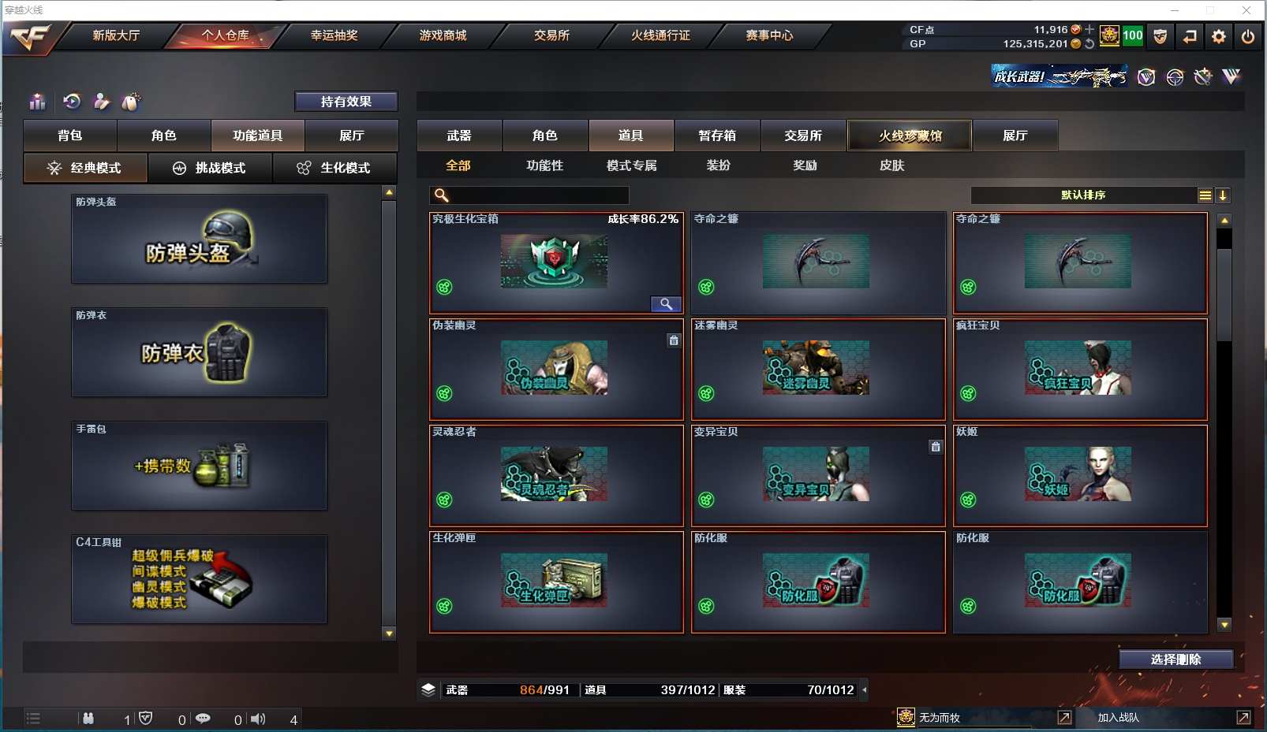Toggle 生化模式 mode filter
Image resolution: width=1267 pixels, height=732 pixels.
[x=335, y=168]
